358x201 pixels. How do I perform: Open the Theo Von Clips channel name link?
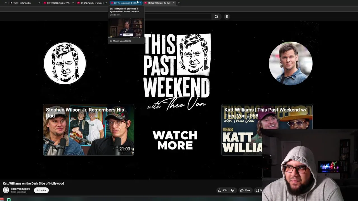tap(19, 189)
